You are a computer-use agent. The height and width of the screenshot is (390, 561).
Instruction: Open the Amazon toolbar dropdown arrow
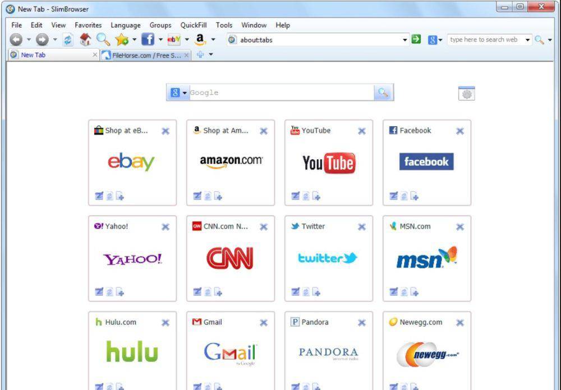[x=213, y=39]
